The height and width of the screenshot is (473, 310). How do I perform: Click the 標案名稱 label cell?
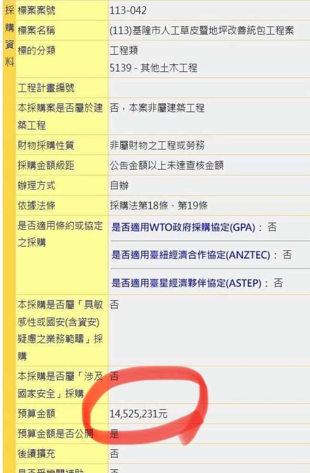(62, 30)
